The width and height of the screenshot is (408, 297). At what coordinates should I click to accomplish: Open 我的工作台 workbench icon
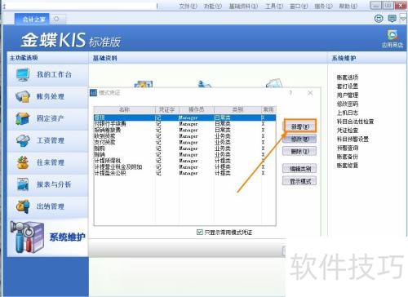pyautogui.click(x=23, y=75)
